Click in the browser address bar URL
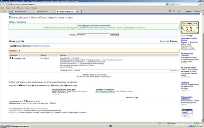The height and width of the screenshot is (128, 204). pos(88,4)
